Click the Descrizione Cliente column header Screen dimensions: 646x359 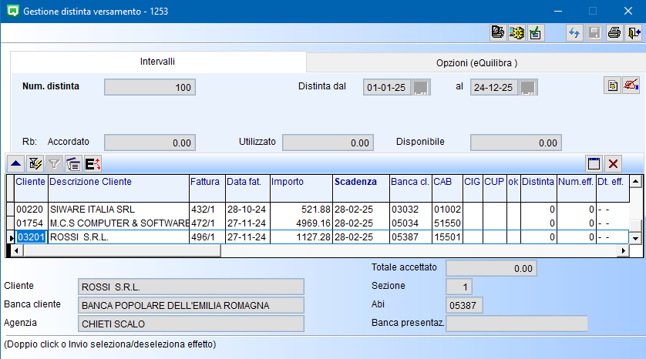point(90,182)
